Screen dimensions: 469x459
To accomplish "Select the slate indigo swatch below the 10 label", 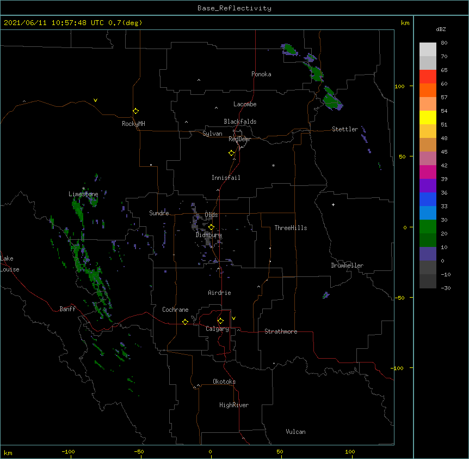I will [x=428, y=254].
